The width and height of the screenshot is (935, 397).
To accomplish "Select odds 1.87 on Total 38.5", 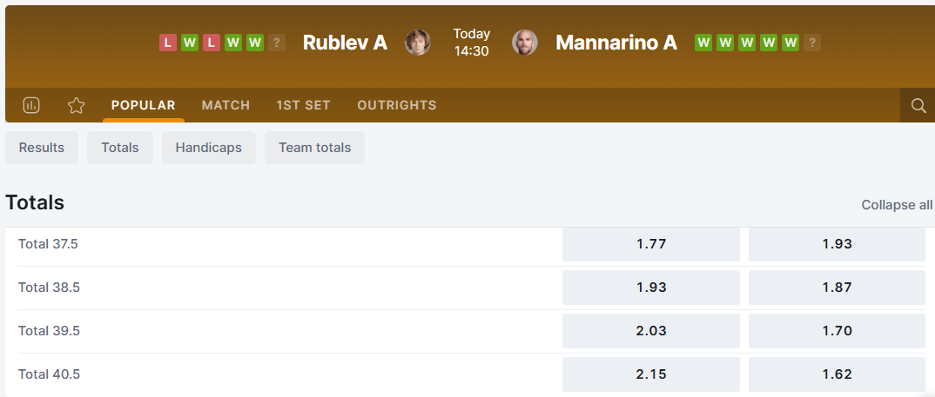I will coord(837,288).
